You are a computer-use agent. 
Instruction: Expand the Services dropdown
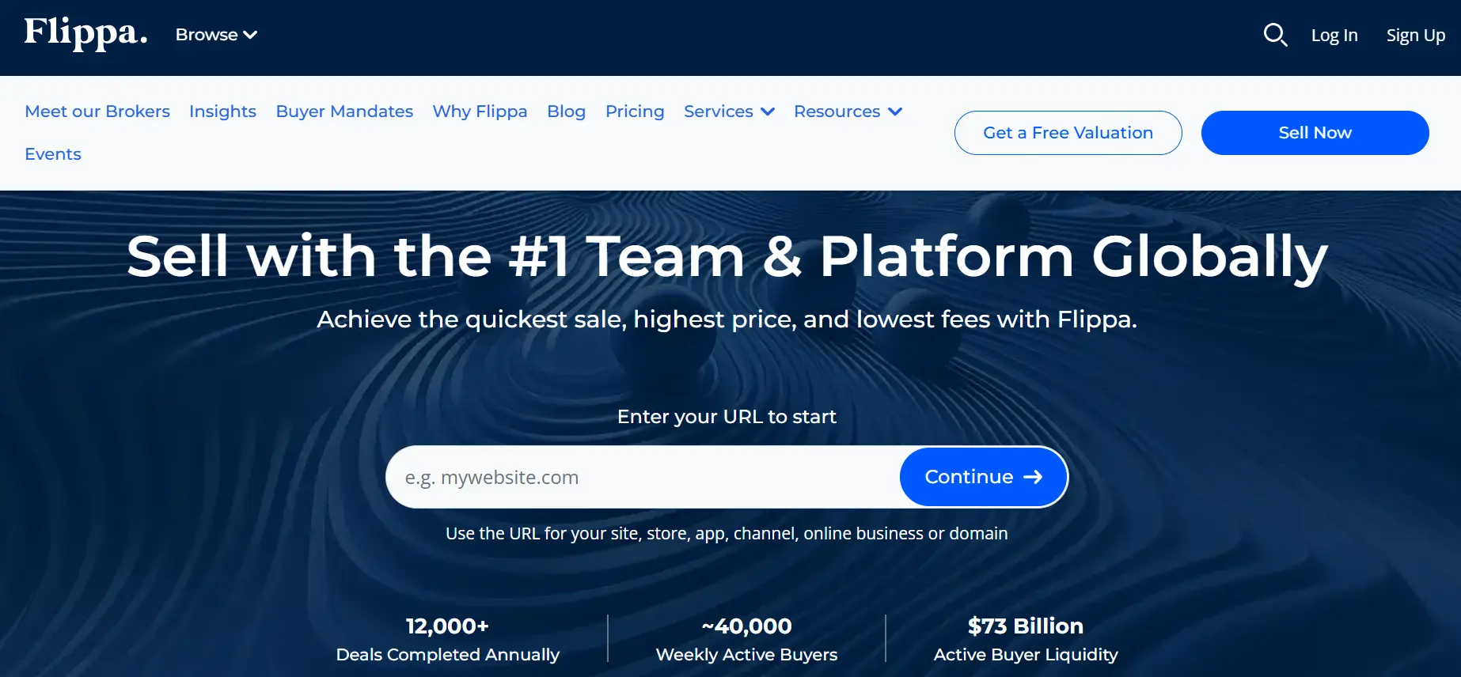pos(729,112)
